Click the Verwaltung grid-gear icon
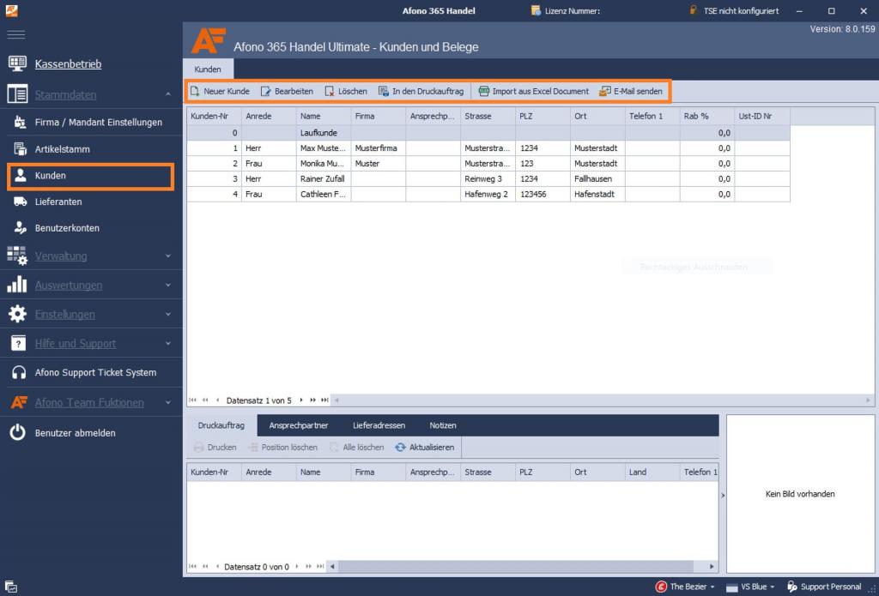Image resolution: width=879 pixels, height=596 pixels. point(17,256)
